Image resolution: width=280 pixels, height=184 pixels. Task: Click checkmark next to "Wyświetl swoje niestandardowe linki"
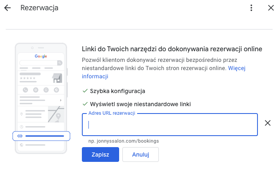(x=85, y=104)
